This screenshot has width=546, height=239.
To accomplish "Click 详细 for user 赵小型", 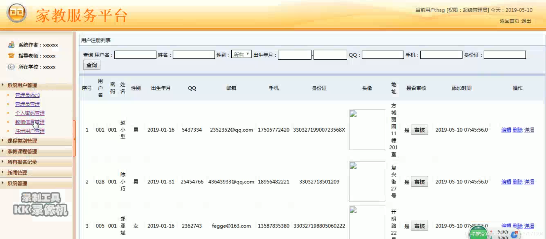I will 529,130.
